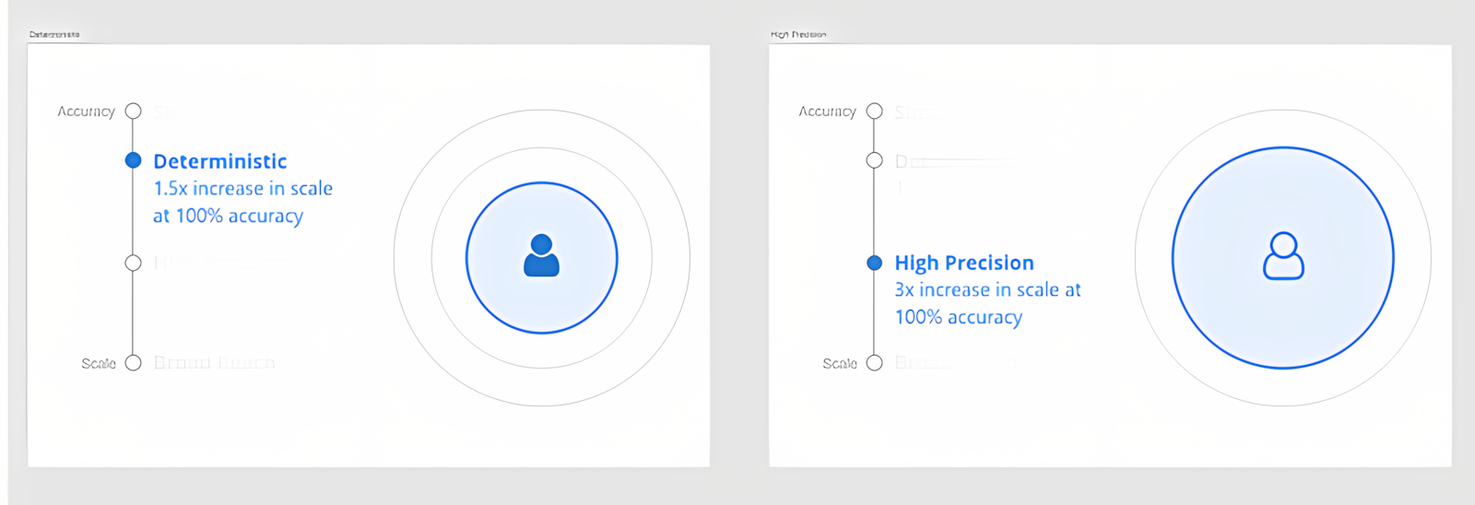The width and height of the screenshot is (1475, 505).
Task: Select the Deterministic frame title label
Action: pyautogui.click(x=54, y=35)
